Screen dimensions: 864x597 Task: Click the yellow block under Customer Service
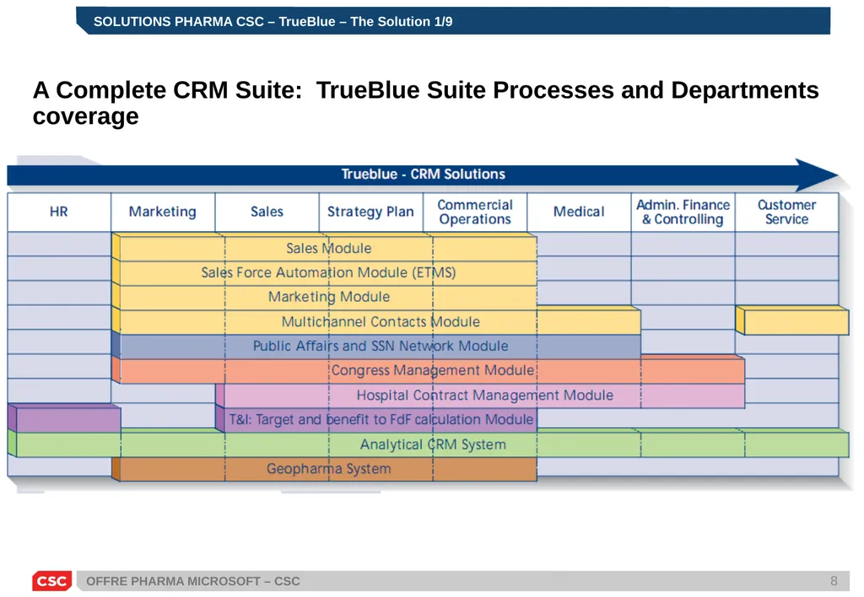tap(792, 321)
